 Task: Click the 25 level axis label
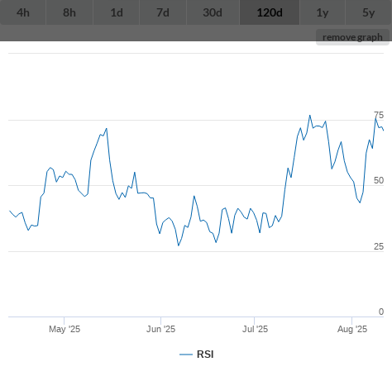(379, 246)
